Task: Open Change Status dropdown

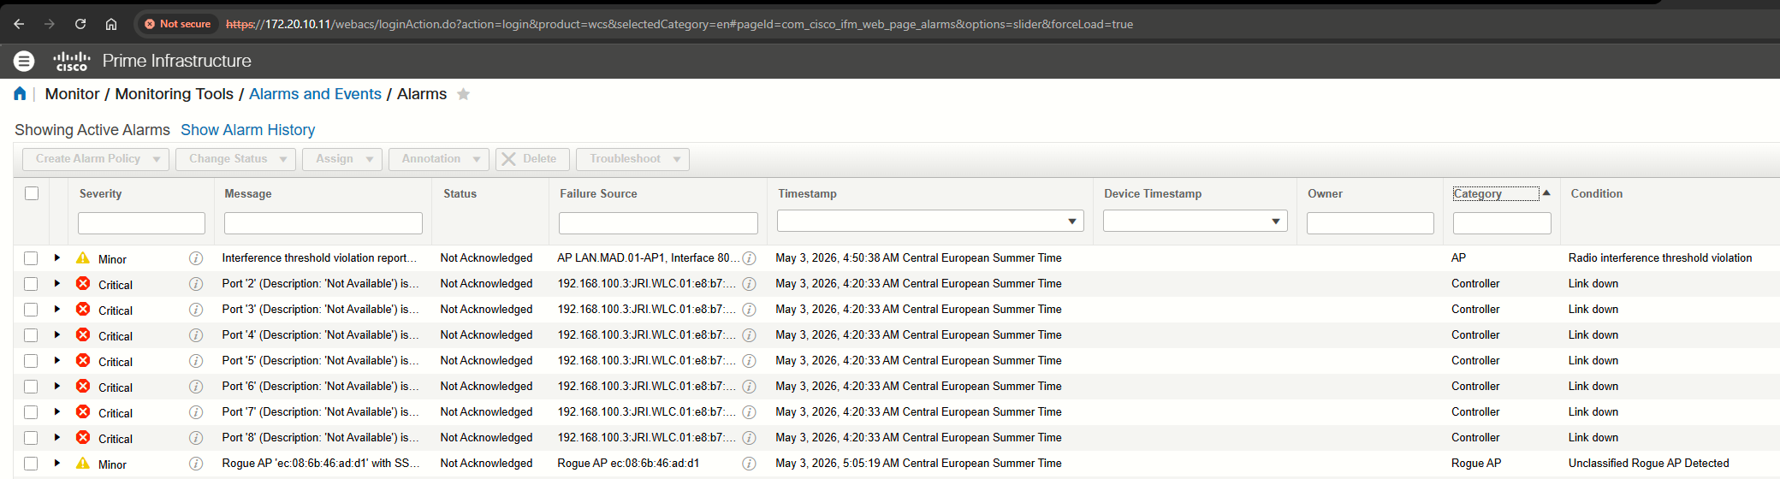Action: (235, 159)
